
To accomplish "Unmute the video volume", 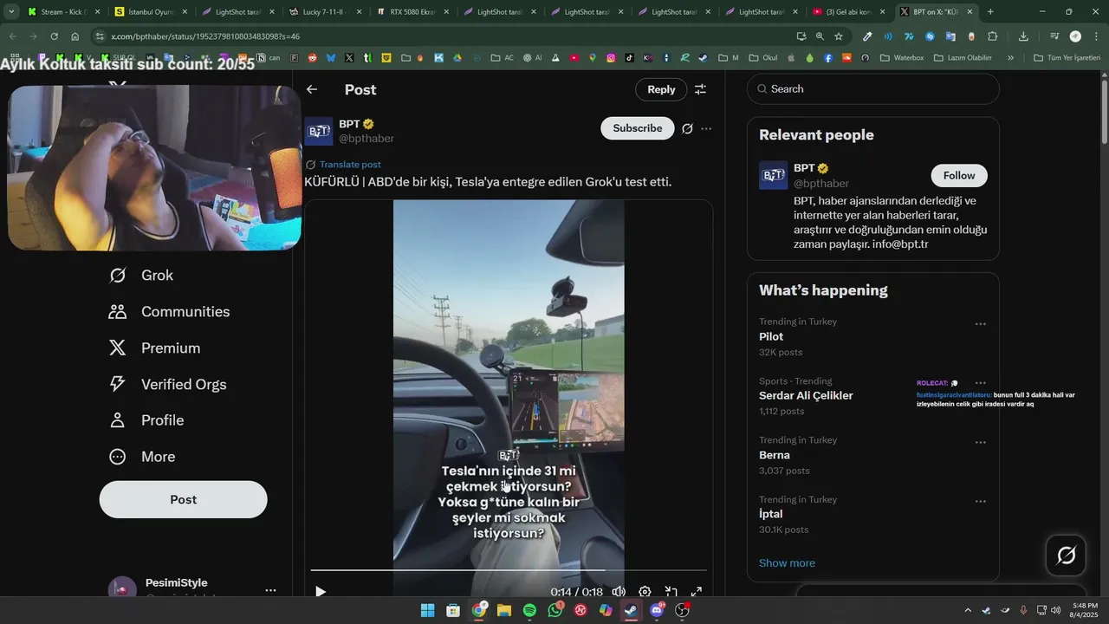I will [x=619, y=592].
